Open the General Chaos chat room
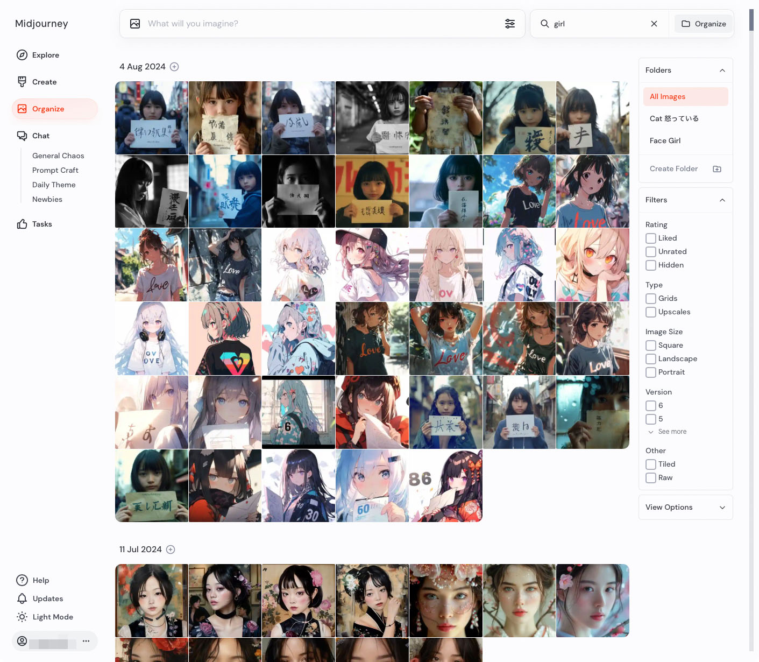This screenshot has height=662, width=759. click(58, 156)
